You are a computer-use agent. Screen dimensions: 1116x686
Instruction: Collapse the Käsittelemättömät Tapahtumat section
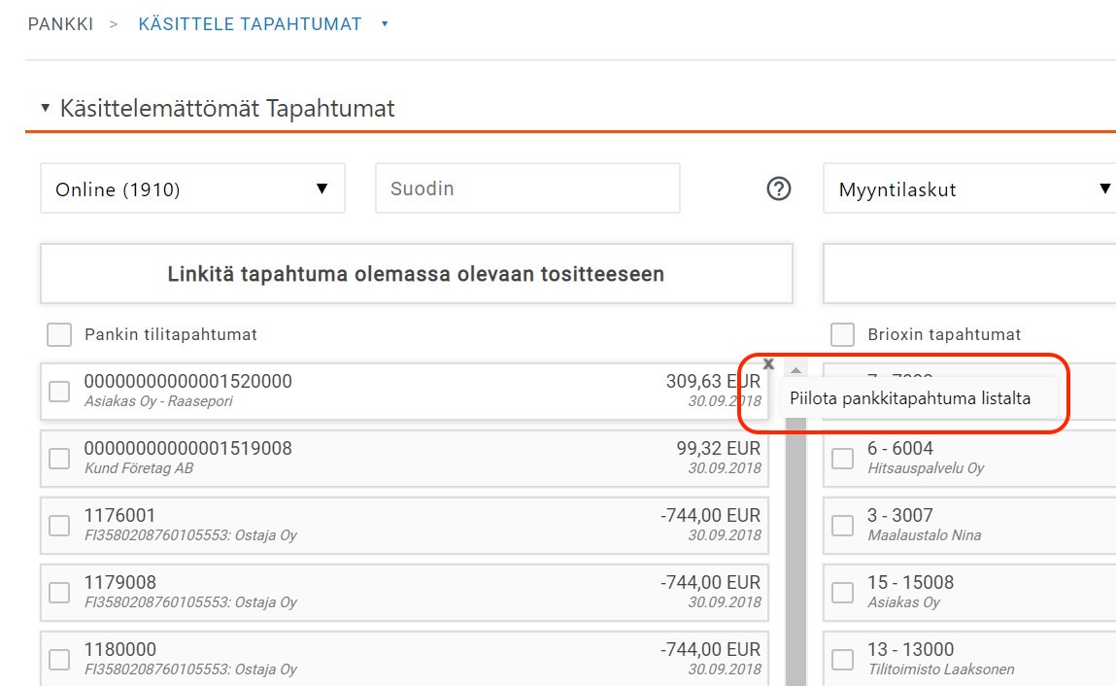point(45,109)
